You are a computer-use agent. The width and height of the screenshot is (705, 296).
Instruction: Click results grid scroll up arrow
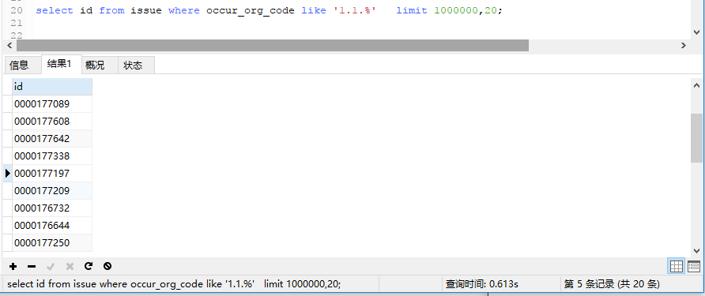pyautogui.click(x=696, y=85)
